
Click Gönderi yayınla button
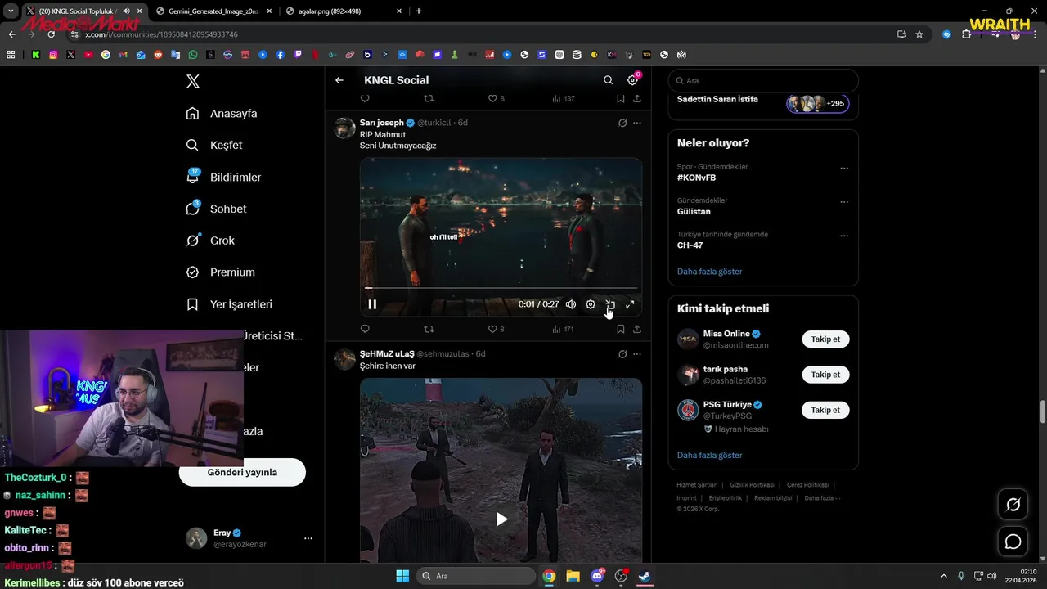click(242, 472)
